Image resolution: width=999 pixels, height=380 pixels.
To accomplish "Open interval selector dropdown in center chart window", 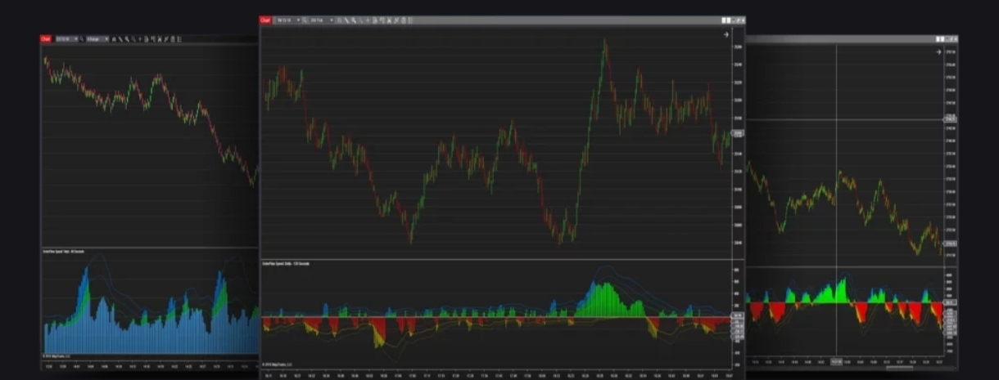I will click(321, 20).
